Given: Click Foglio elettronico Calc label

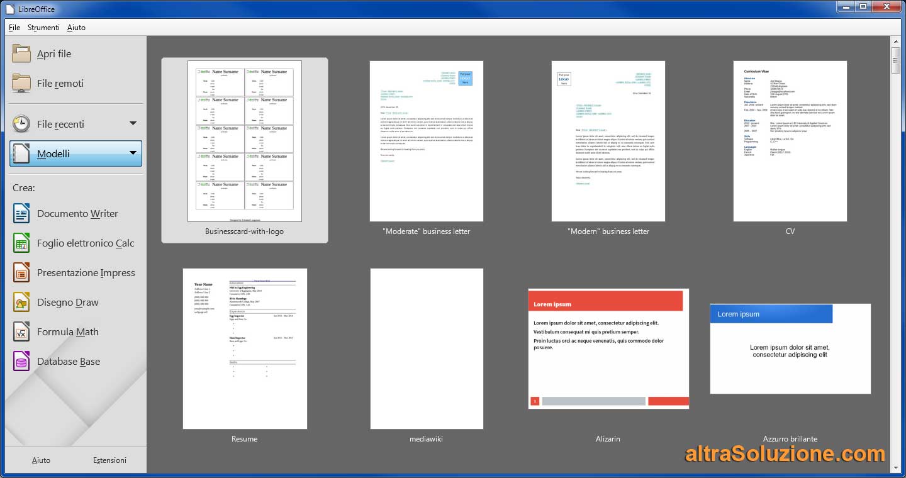Looking at the screenshot, I should 86,243.
